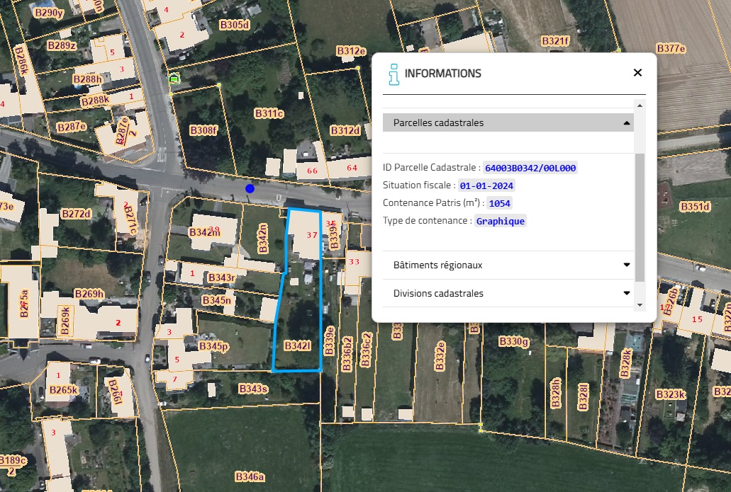Image resolution: width=731 pixels, height=492 pixels.
Task: Click the Situation fiscale date 01-01-2024
Action: click(x=486, y=185)
